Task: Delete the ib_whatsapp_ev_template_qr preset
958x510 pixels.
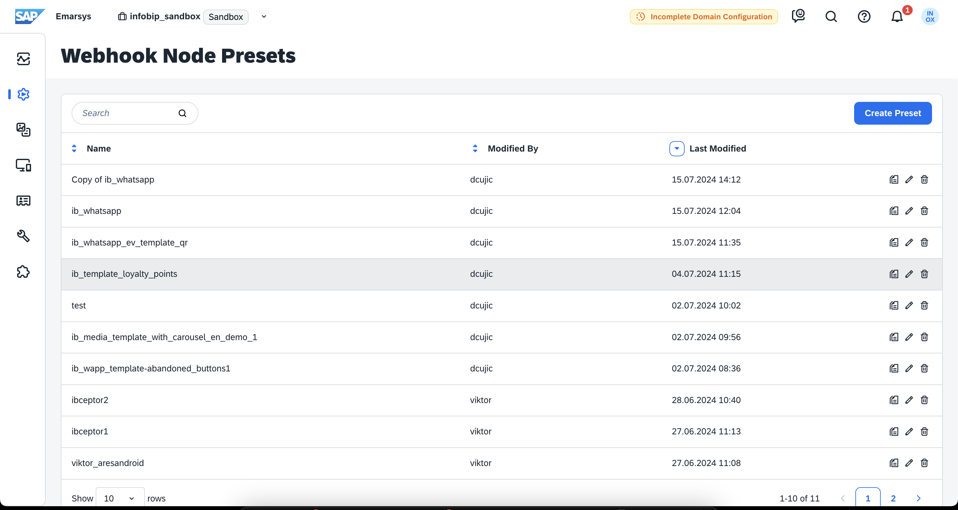Action: (x=924, y=243)
